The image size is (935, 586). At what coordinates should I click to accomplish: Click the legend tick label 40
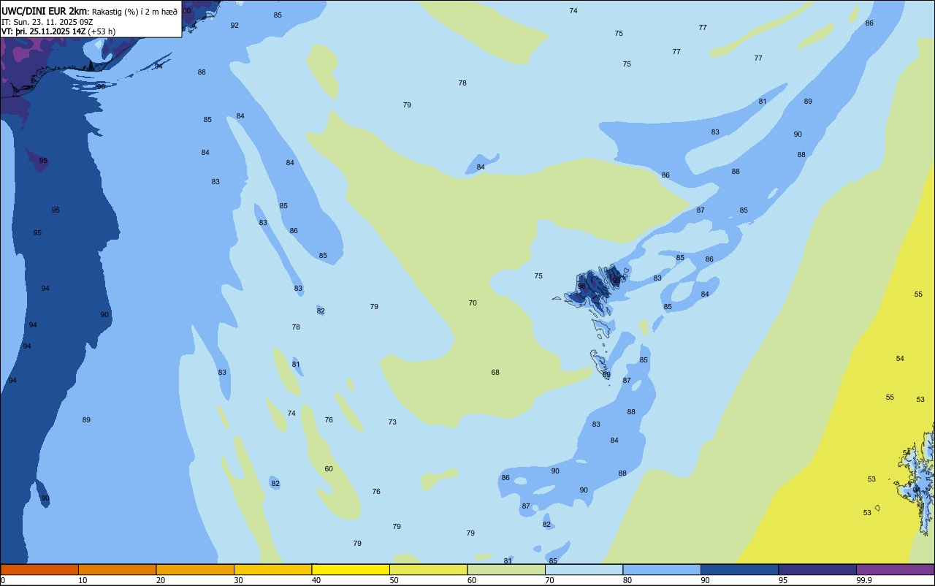coord(316,580)
